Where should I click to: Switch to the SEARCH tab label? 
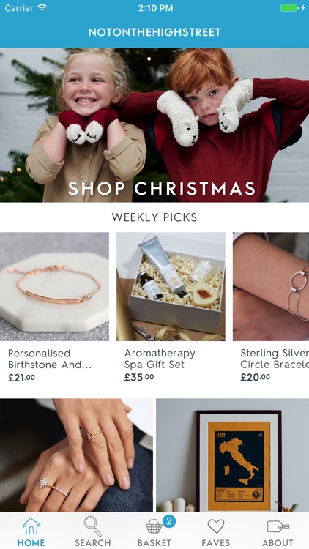(x=92, y=543)
